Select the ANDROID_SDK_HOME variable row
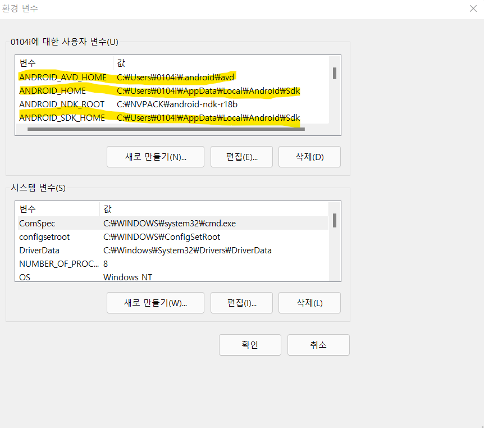Screen dimensions: 484x428 [x=172, y=117]
